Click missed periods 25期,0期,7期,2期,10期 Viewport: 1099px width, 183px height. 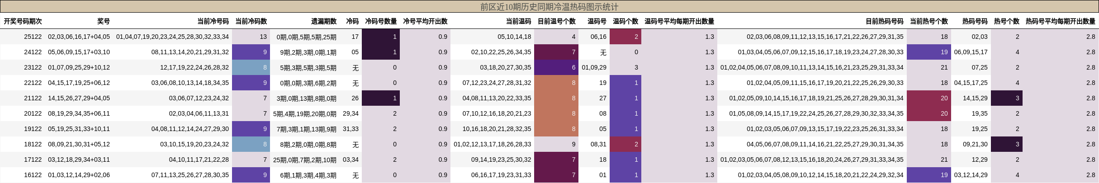[305, 160]
